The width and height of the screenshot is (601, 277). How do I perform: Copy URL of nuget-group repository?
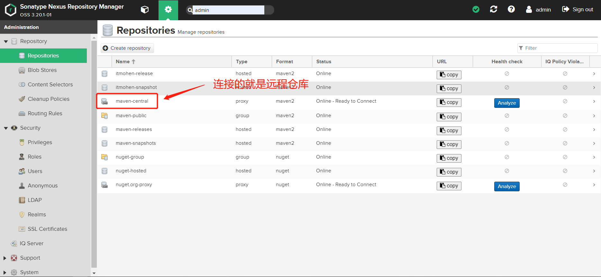449,158
